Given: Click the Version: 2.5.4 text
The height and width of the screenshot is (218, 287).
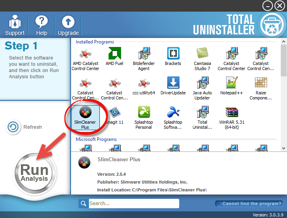Looking at the screenshot, I should pos(111,174).
